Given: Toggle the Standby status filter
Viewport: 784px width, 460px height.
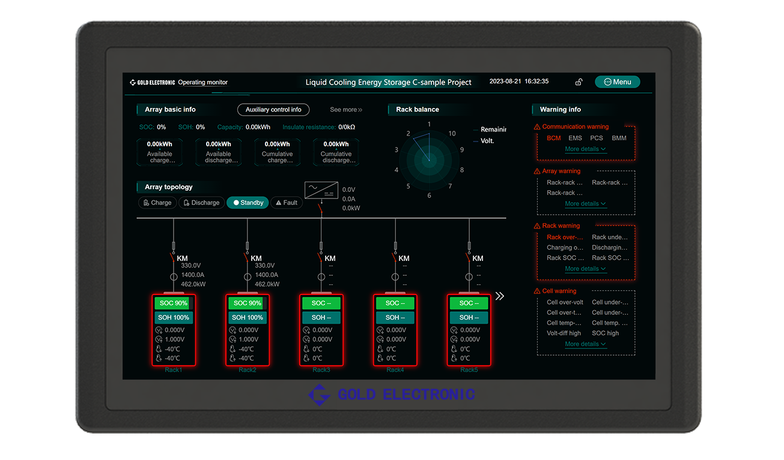Looking at the screenshot, I should [x=248, y=203].
